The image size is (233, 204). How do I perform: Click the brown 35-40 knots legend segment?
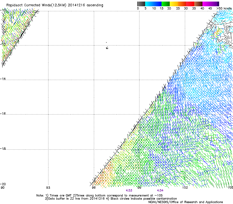coord(198,4)
